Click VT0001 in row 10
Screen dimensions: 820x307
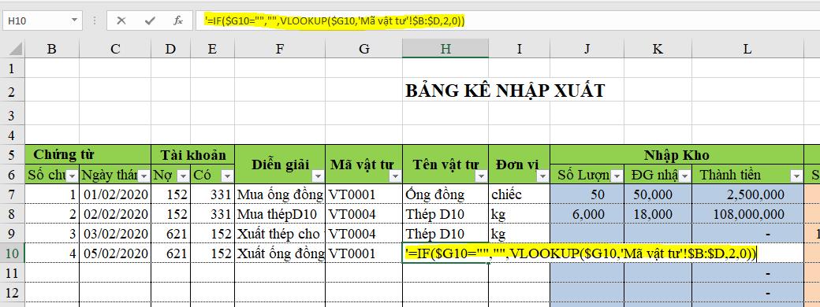(x=364, y=253)
